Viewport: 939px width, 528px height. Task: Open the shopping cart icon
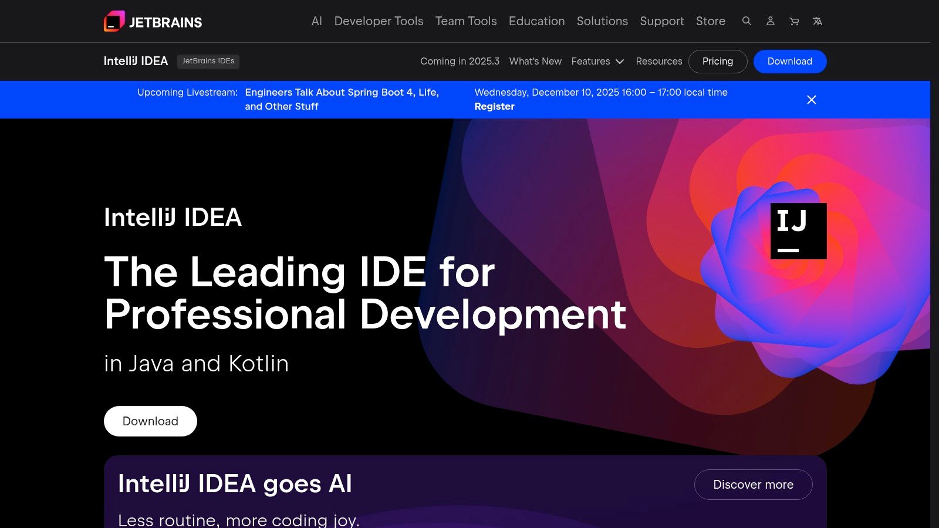[793, 21]
